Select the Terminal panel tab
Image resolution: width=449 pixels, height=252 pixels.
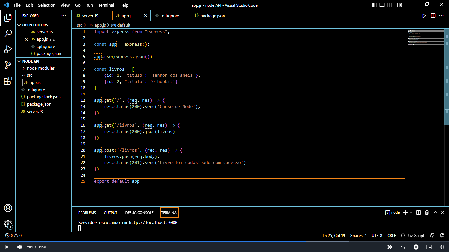170,213
